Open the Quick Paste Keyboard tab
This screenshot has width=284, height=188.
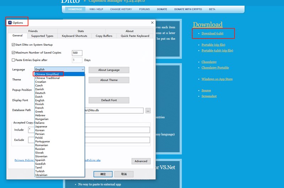point(135,36)
